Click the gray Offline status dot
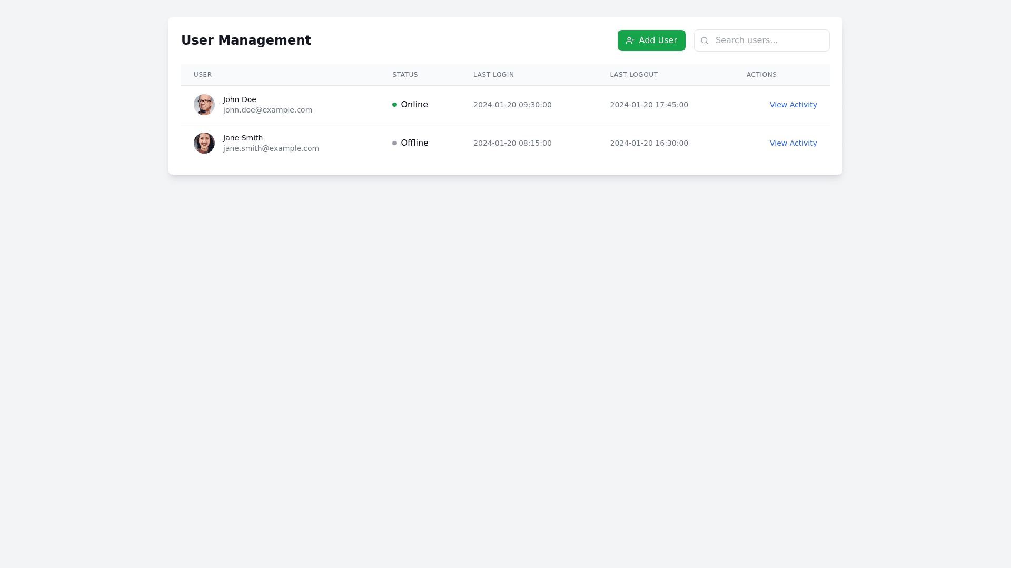1011x568 pixels. tap(394, 143)
